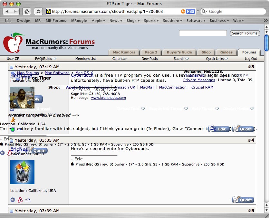Open the Business bookmarks dropdown
The width and height of the screenshot is (269, 218).
click(x=219, y=21)
